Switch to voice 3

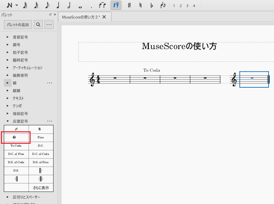tap(187, 6)
